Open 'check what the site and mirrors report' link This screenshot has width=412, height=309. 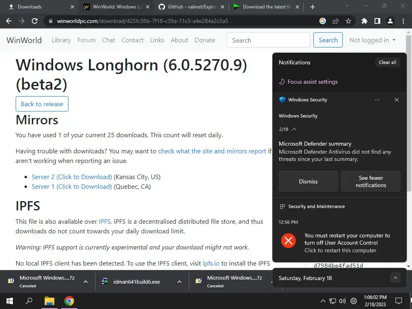(x=212, y=151)
